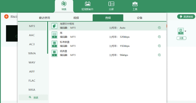Select the 标准质量 preset icon
Screen dimensions: 196x103
(54, 44)
